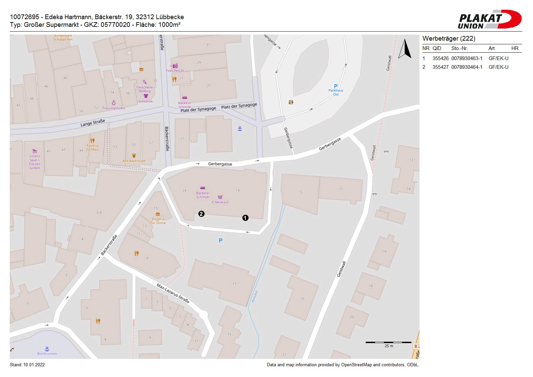The height and width of the screenshot is (377, 533).
Task: Click the Foto Pescht camera icon
Action: 175,66
